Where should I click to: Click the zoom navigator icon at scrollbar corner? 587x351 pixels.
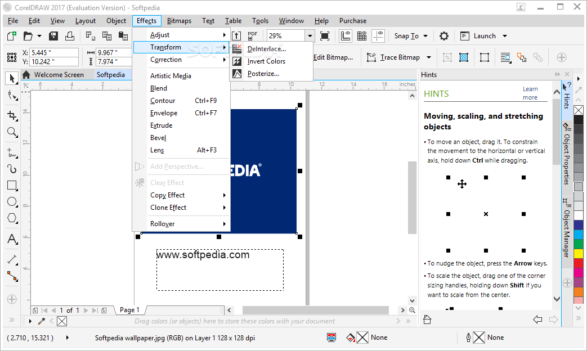412,310
